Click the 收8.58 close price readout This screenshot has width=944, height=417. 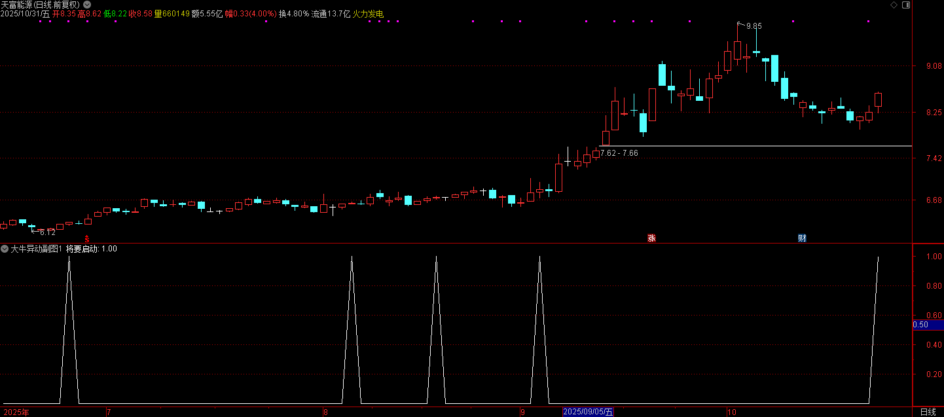tap(141, 14)
